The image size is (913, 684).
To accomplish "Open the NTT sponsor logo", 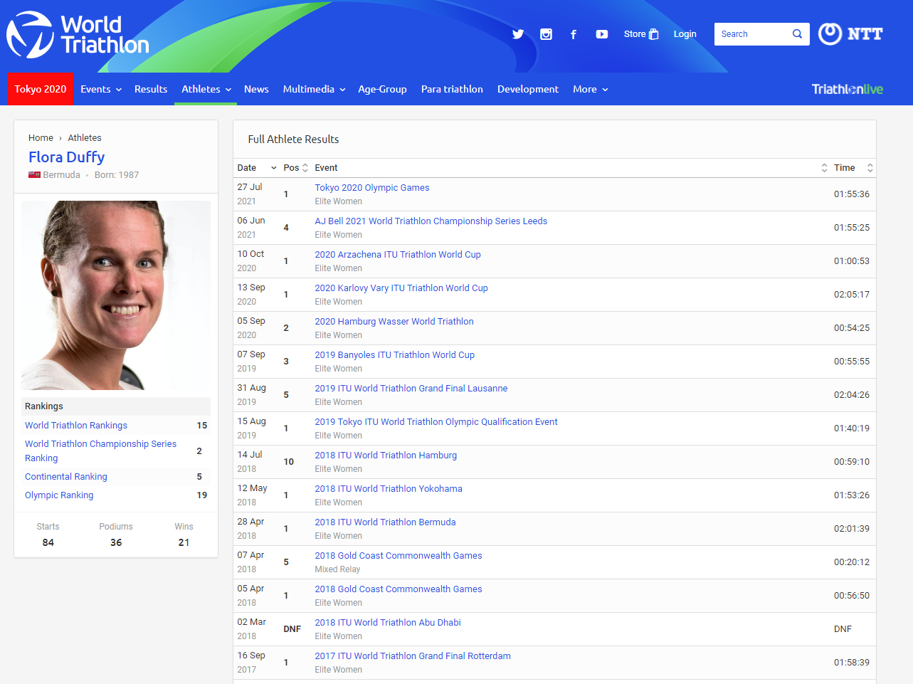I will coord(850,34).
